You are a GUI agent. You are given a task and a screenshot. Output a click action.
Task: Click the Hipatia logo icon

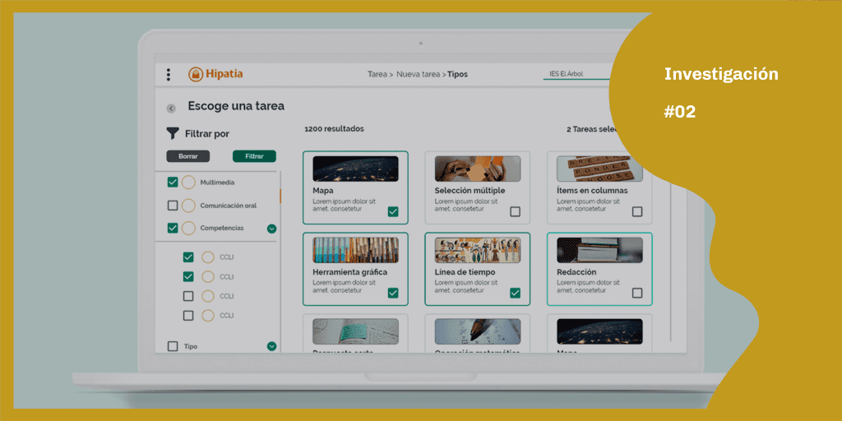[196, 75]
